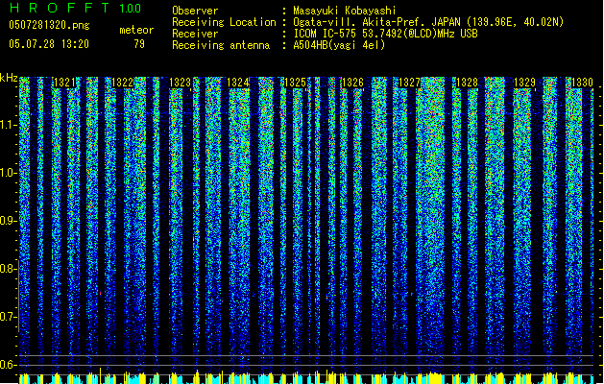Image resolution: width=604 pixels, height=384 pixels.
Task: Click the meteor count value 79
Action: coord(139,44)
